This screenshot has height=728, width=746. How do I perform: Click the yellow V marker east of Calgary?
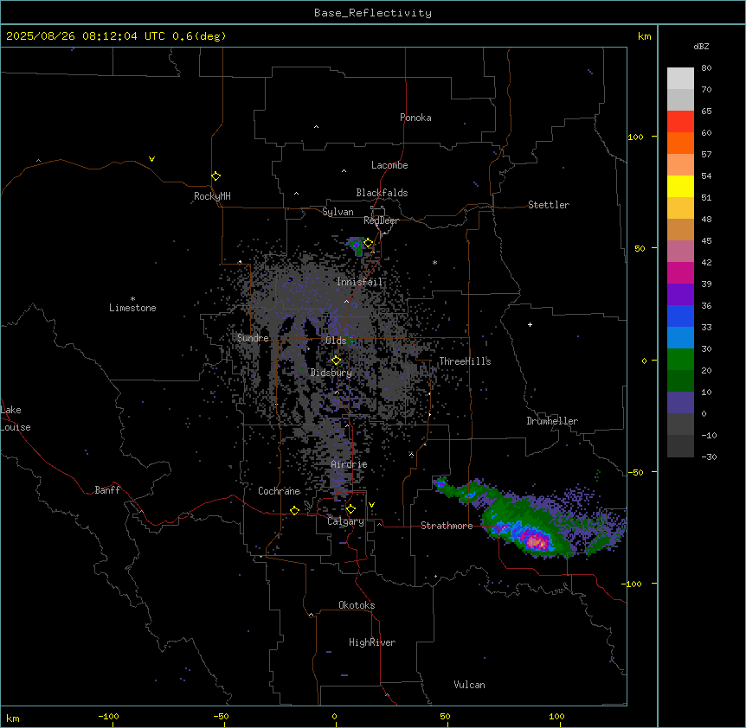[371, 505]
